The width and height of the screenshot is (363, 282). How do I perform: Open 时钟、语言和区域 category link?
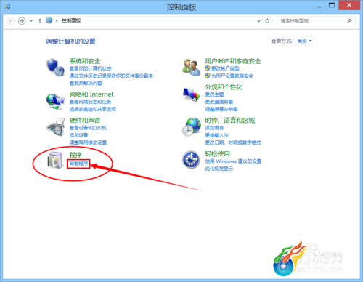point(230,121)
